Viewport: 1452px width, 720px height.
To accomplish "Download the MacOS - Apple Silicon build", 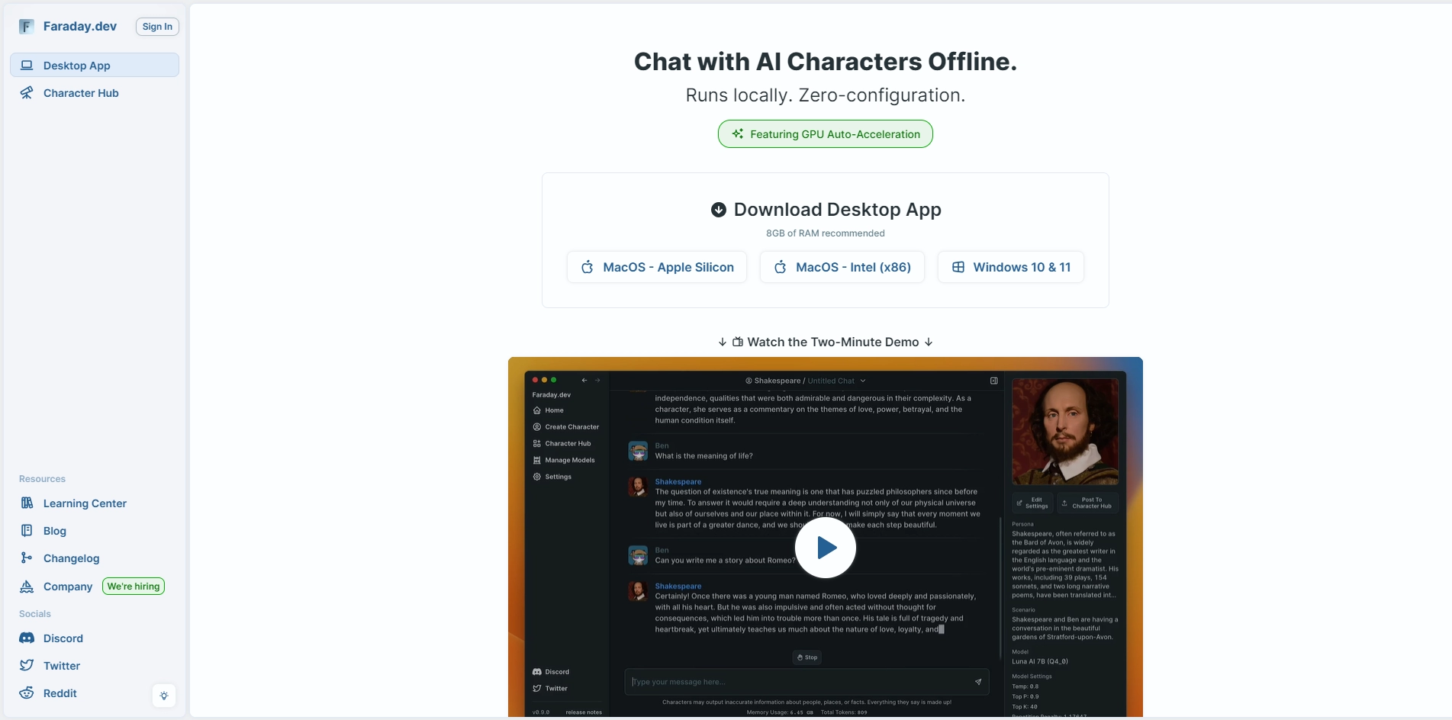I will pyautogui.click(x=657, y=267).
